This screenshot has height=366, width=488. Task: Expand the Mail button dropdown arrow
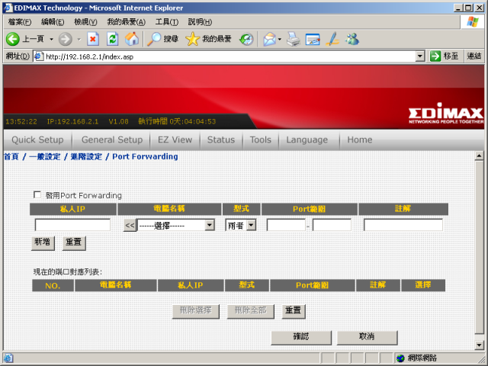(280, 39)
